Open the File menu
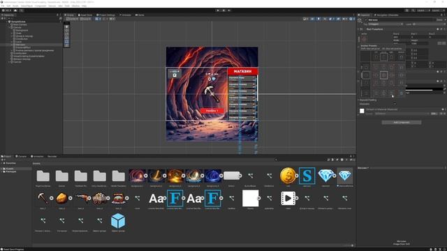This screenshot has width=447, height=251. pos(3,6)
